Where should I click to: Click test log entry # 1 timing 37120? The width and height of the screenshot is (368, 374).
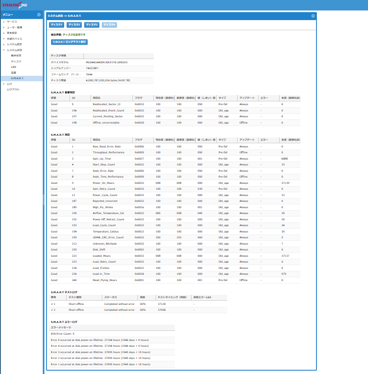tap(161, 304)
